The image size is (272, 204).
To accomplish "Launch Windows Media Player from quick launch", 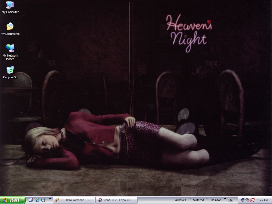I will click(x=43, y=200).
